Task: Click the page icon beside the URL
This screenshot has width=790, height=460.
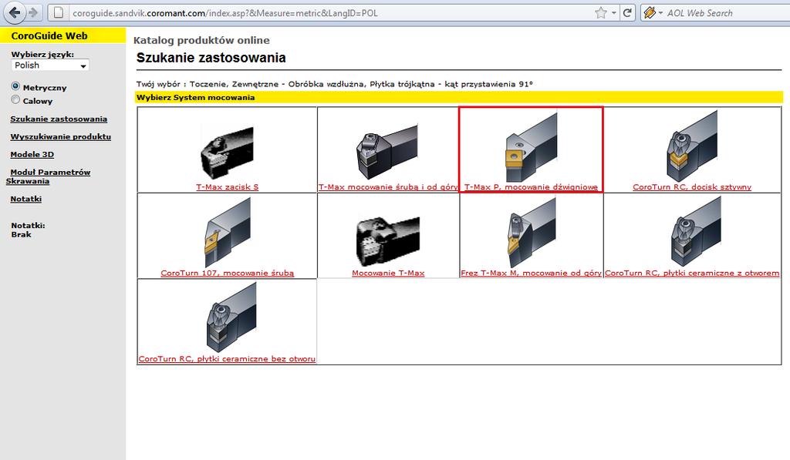Action: coord(59,13)
